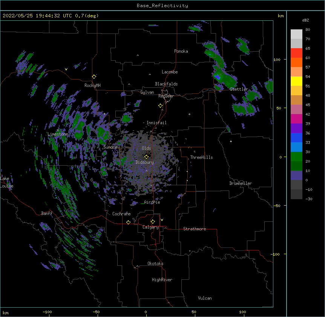Click the Cochrane label
Image resolution: width=325 pixels, height=317 pixels.
coord(121,214)
